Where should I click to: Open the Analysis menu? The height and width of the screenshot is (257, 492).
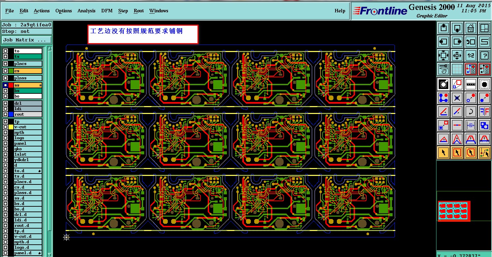pyautogui.click(x=86, y=11)
